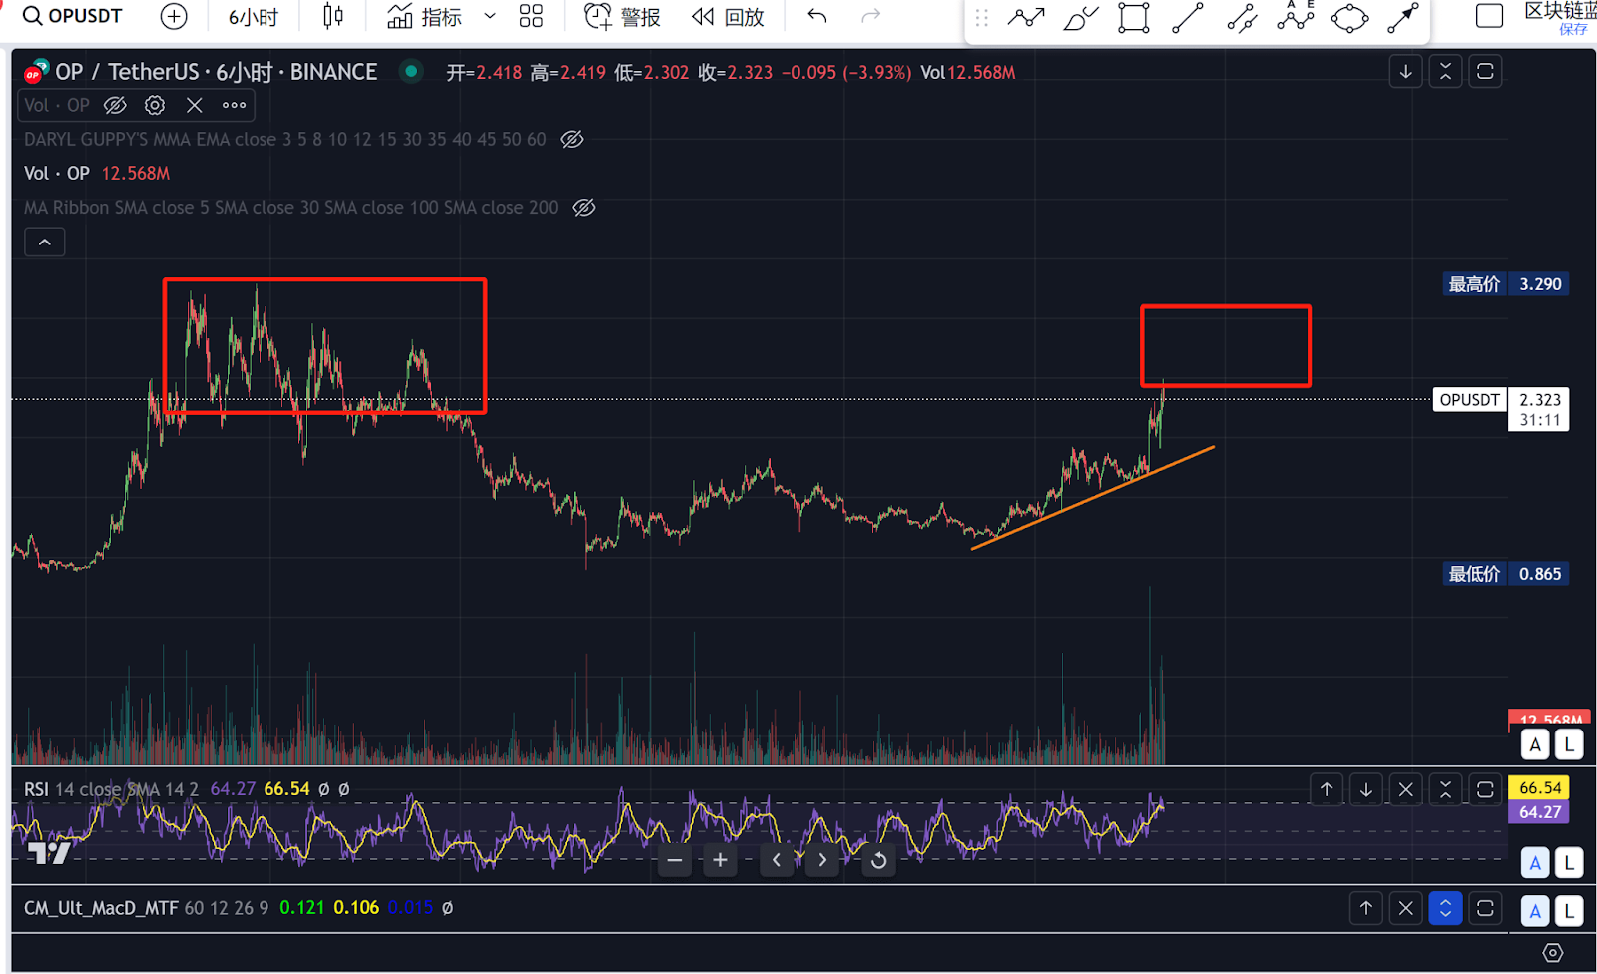Select the rectangle drawing tool
This screenshot has height=974, width=1597.
(1134, 18)
